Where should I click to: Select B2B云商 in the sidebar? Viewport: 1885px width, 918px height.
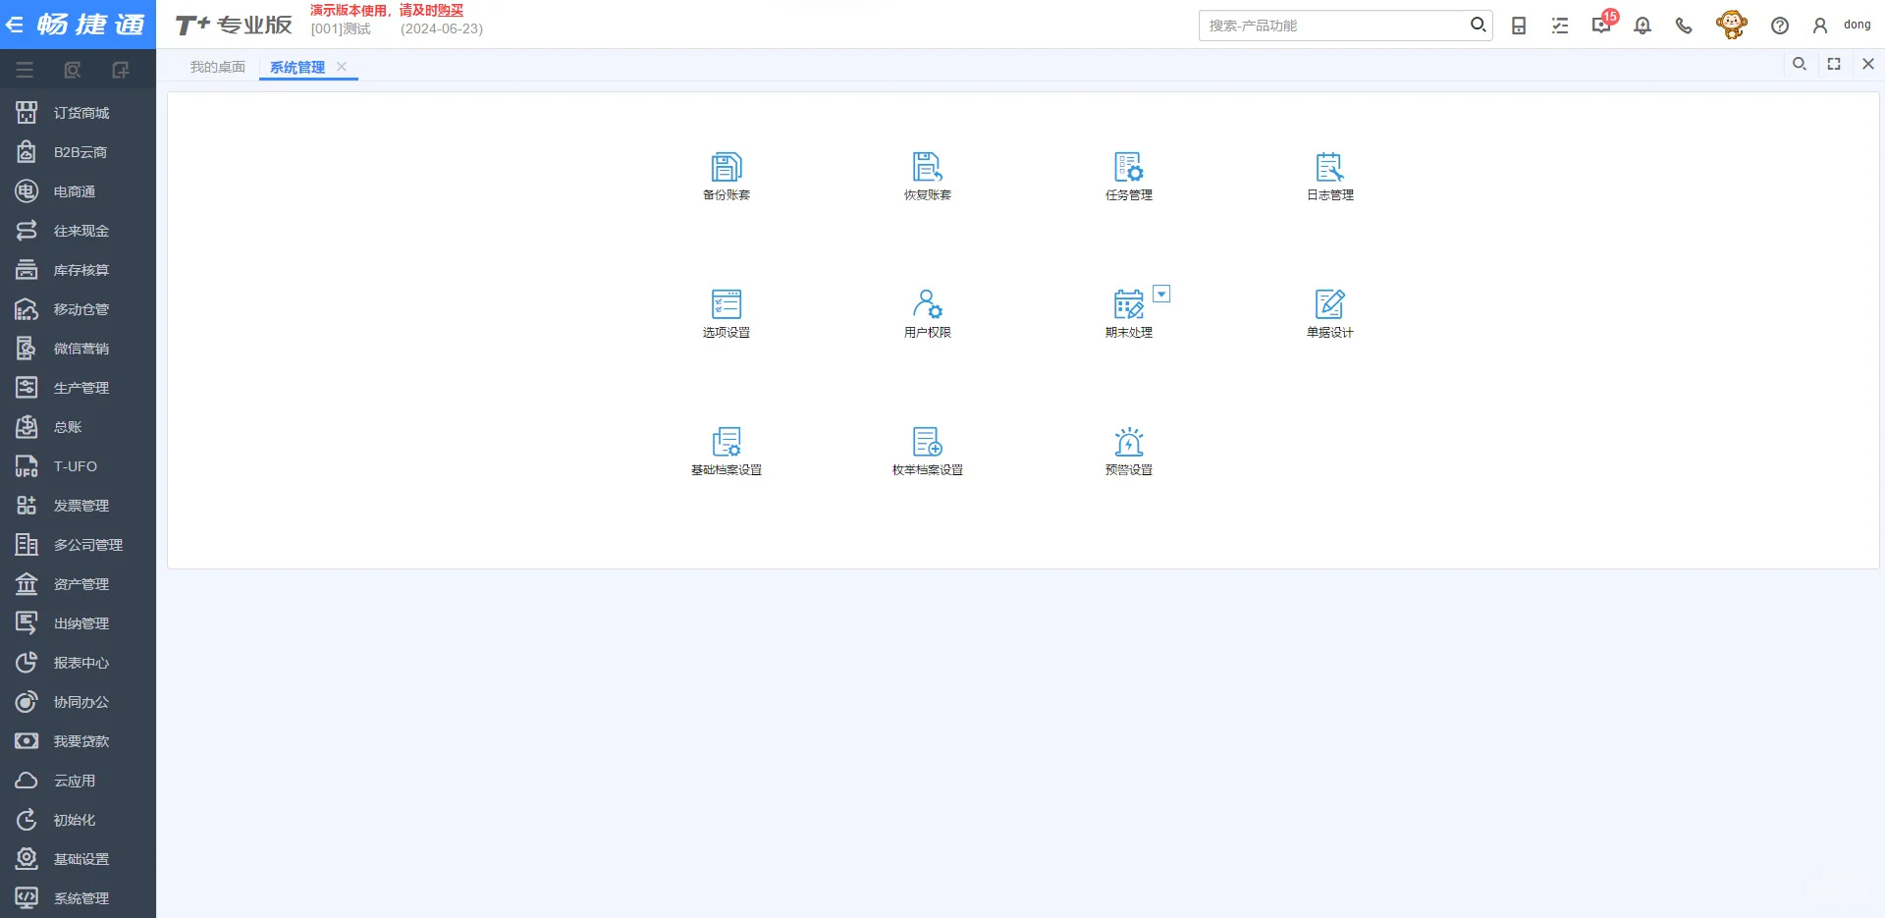[x=78, y=152]
